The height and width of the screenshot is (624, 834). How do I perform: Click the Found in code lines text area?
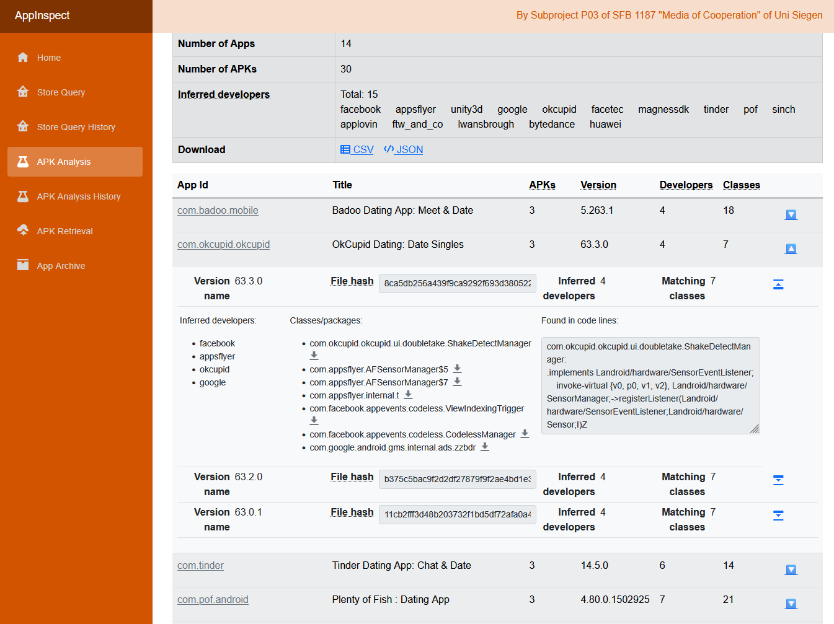(x=650, y=385)
